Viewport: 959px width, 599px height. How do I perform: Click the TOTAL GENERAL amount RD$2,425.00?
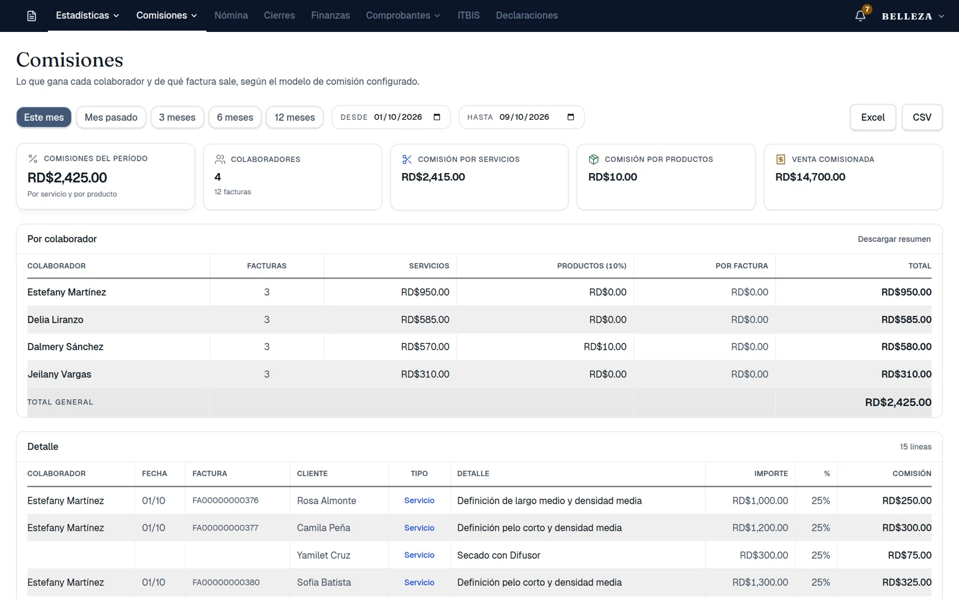click(898, 403)
